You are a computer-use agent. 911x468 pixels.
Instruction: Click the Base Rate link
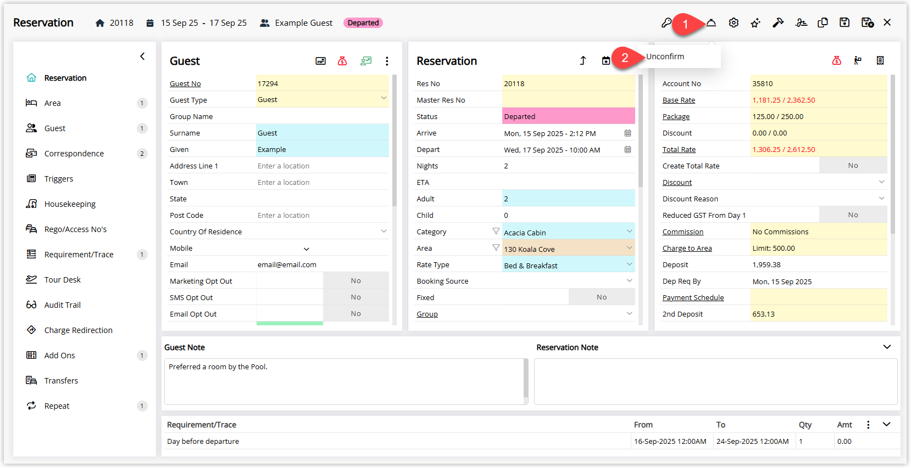click(x=679, y=100)
